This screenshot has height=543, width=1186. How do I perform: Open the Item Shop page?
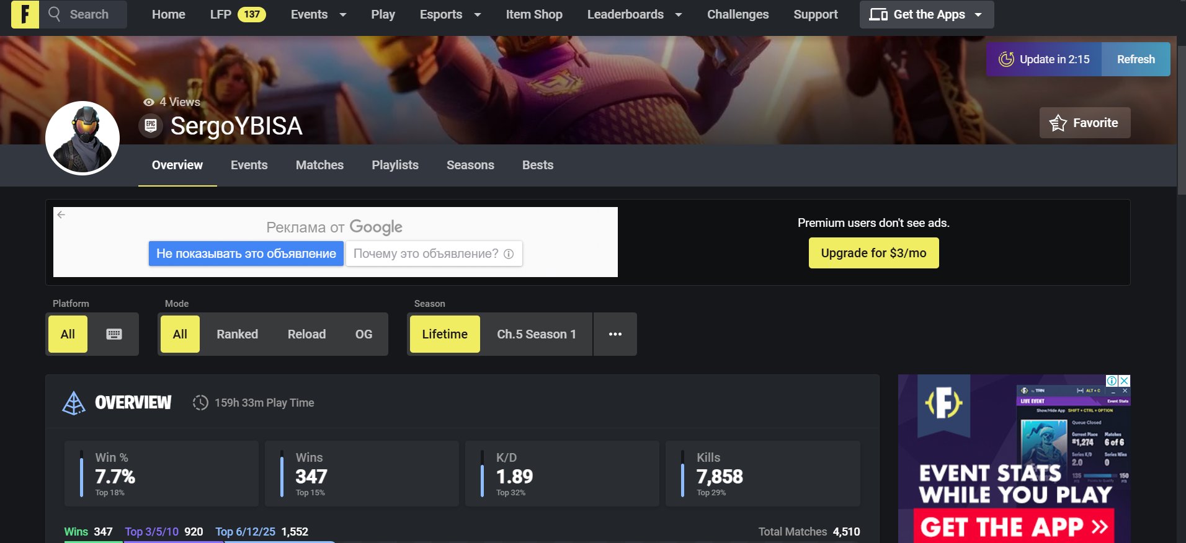click(x=534, y=14)
